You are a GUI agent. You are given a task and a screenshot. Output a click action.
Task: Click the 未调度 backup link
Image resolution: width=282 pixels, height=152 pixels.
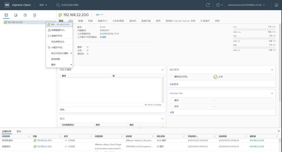[x=103, y=37]
